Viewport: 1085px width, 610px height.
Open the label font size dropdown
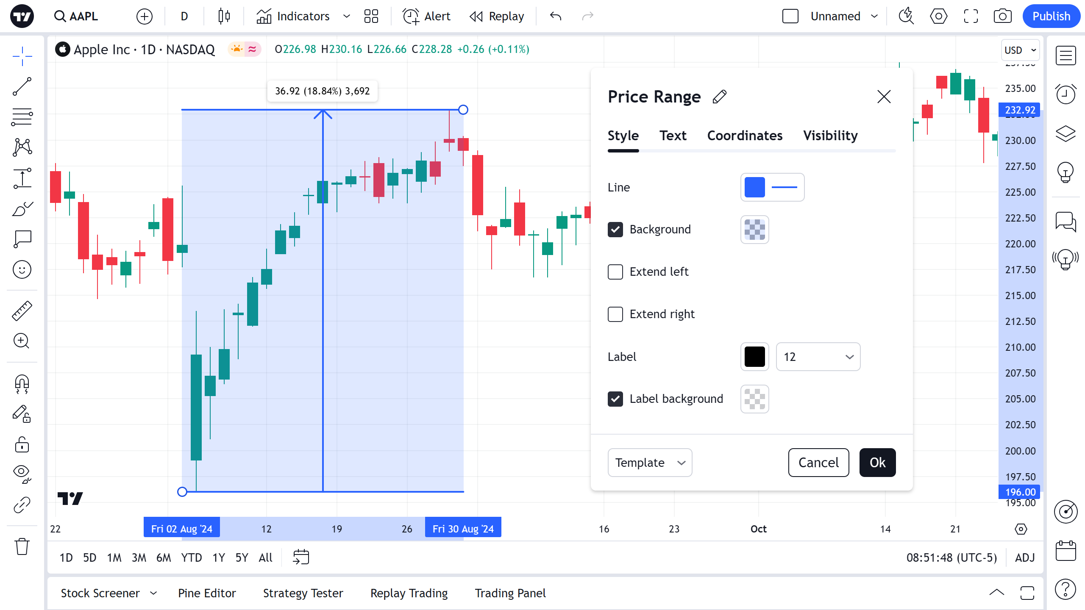(818, 357)
